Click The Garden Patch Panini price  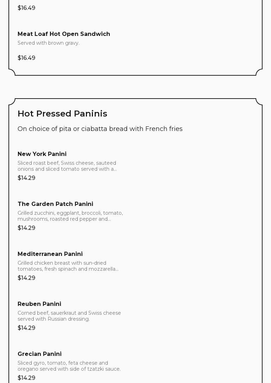26,228
